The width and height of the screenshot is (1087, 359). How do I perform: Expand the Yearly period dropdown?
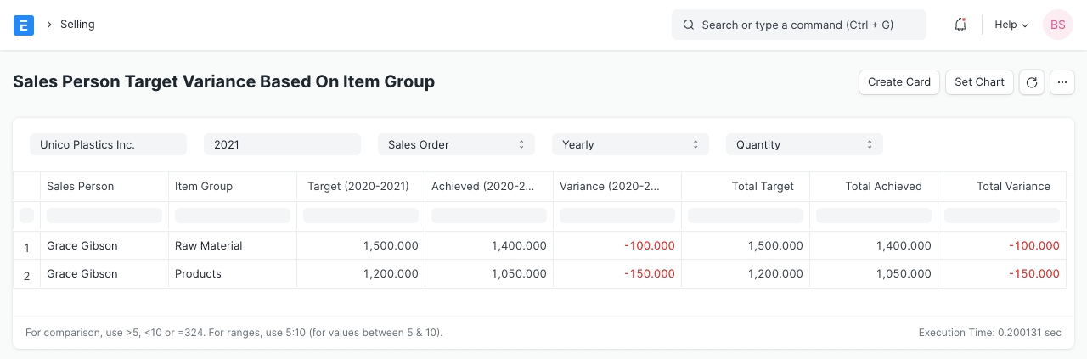(630, 145)
